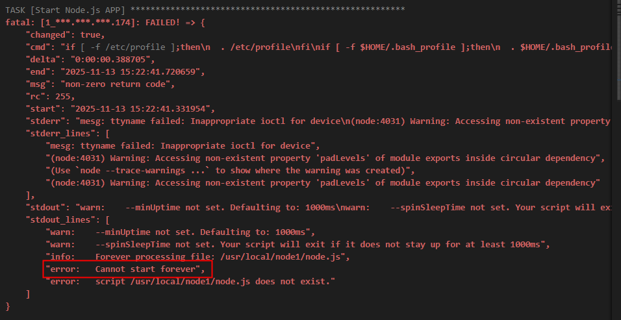Screen dimensions: 621x320
Task: Click the final closing curly brace
Action: click(x=8, y=306)
